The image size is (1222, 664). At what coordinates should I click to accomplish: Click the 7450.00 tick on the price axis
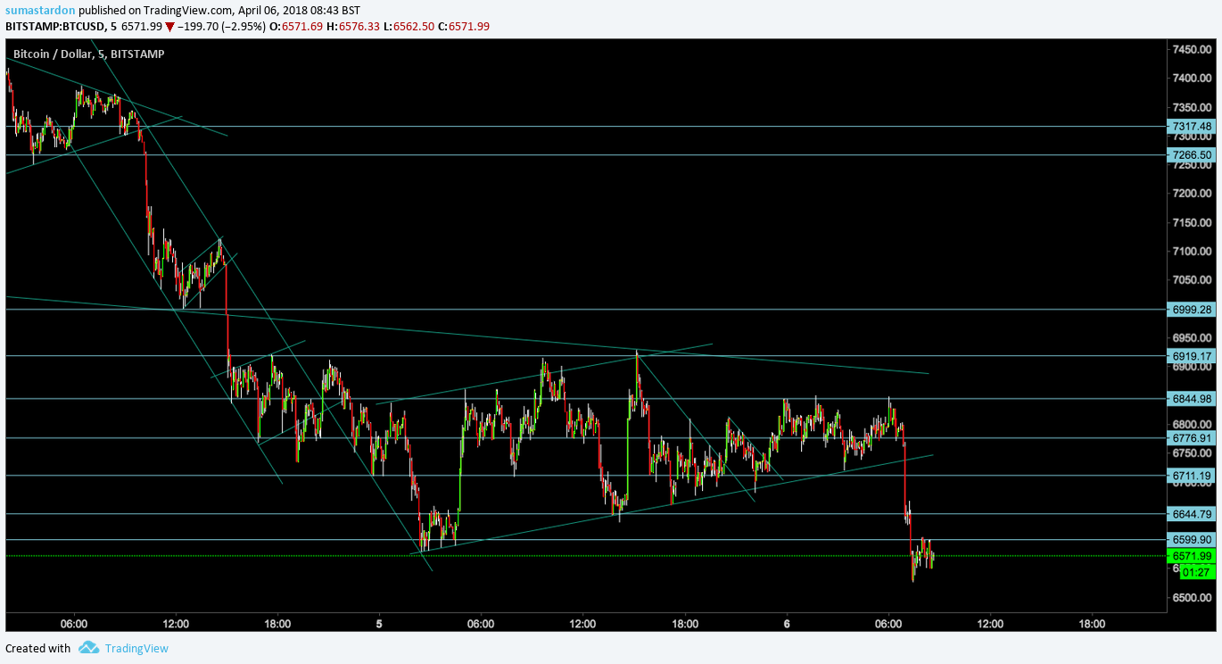click(x=1192, y=49)
